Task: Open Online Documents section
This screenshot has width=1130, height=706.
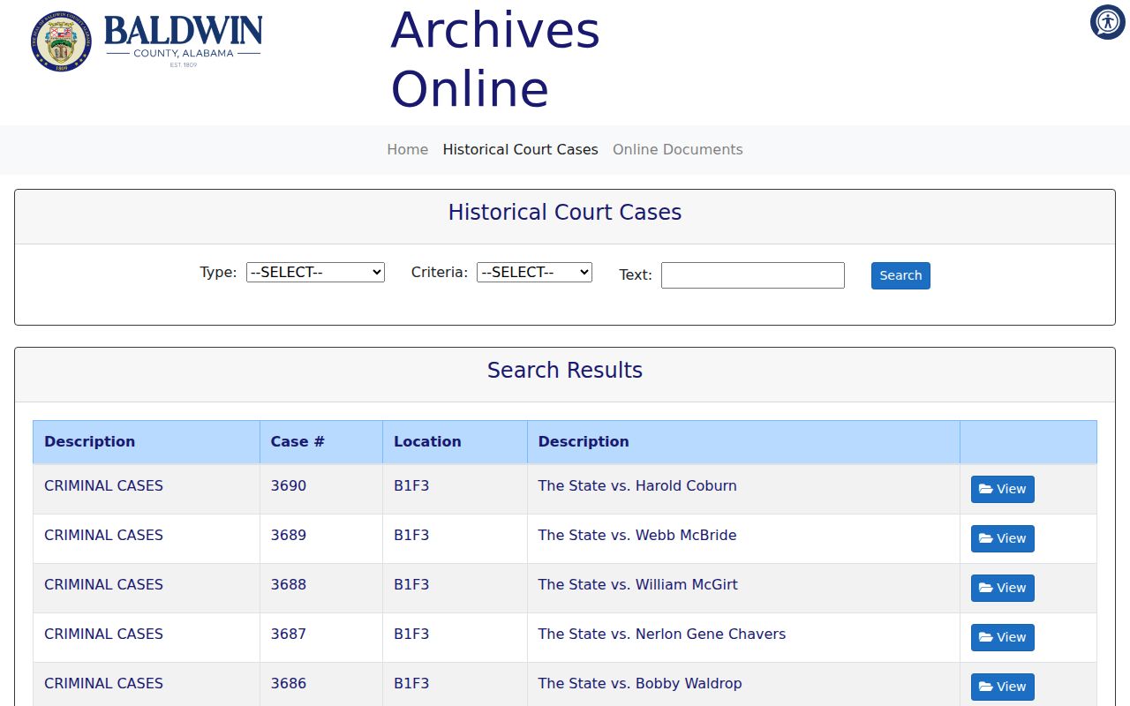Action: point(677,150)
